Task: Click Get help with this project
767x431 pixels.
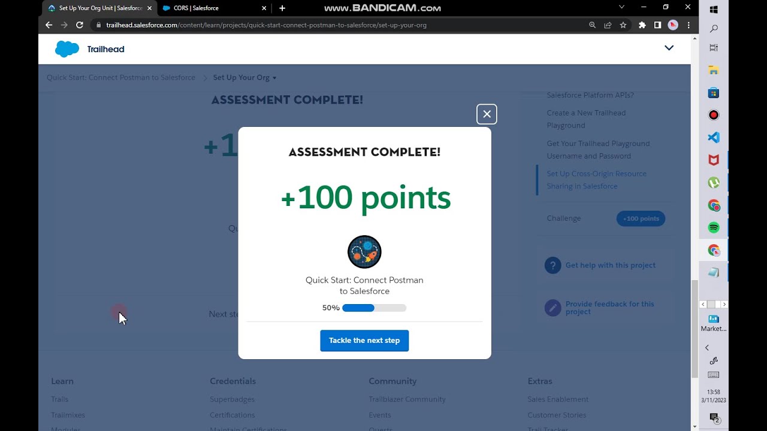Action: point(610,265)
